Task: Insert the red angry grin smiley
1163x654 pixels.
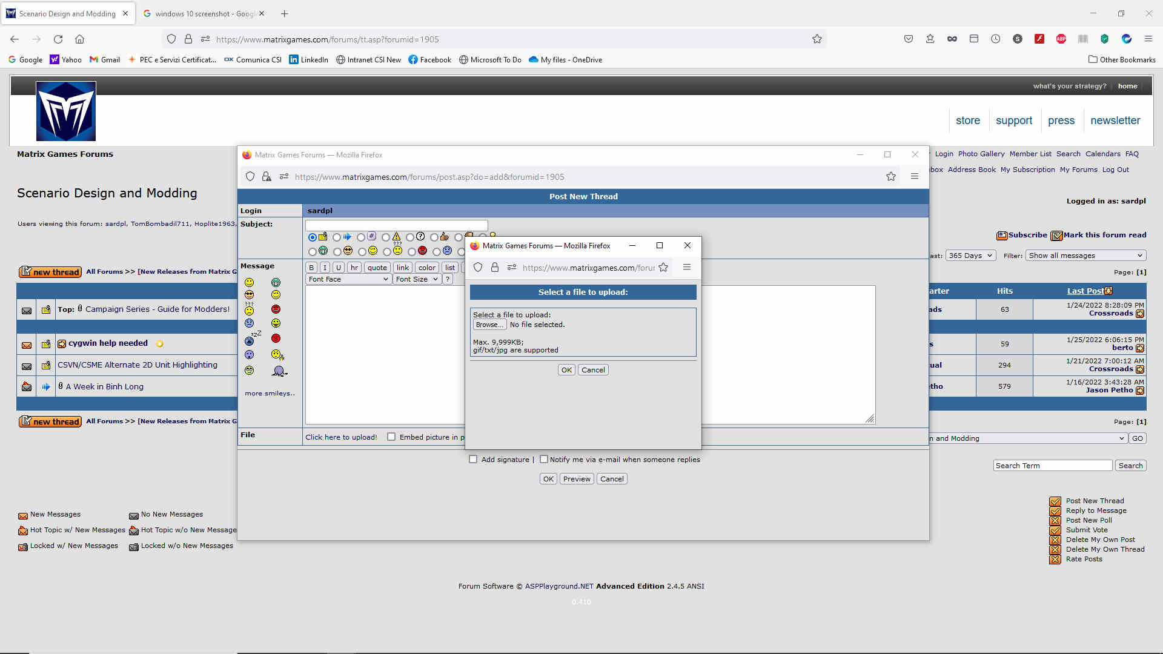Action: coord(276,309)
